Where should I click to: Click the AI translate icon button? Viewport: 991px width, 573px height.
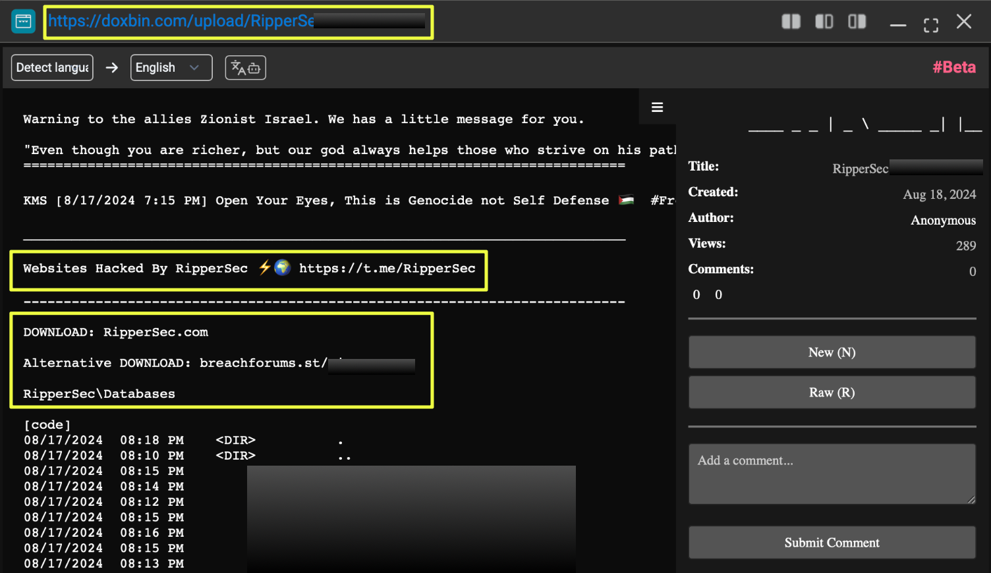pos(245,68)
